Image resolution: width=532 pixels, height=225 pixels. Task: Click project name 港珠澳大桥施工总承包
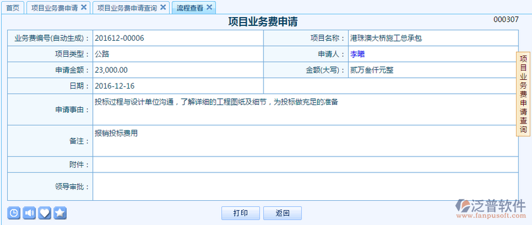click(x=386, y=38)
